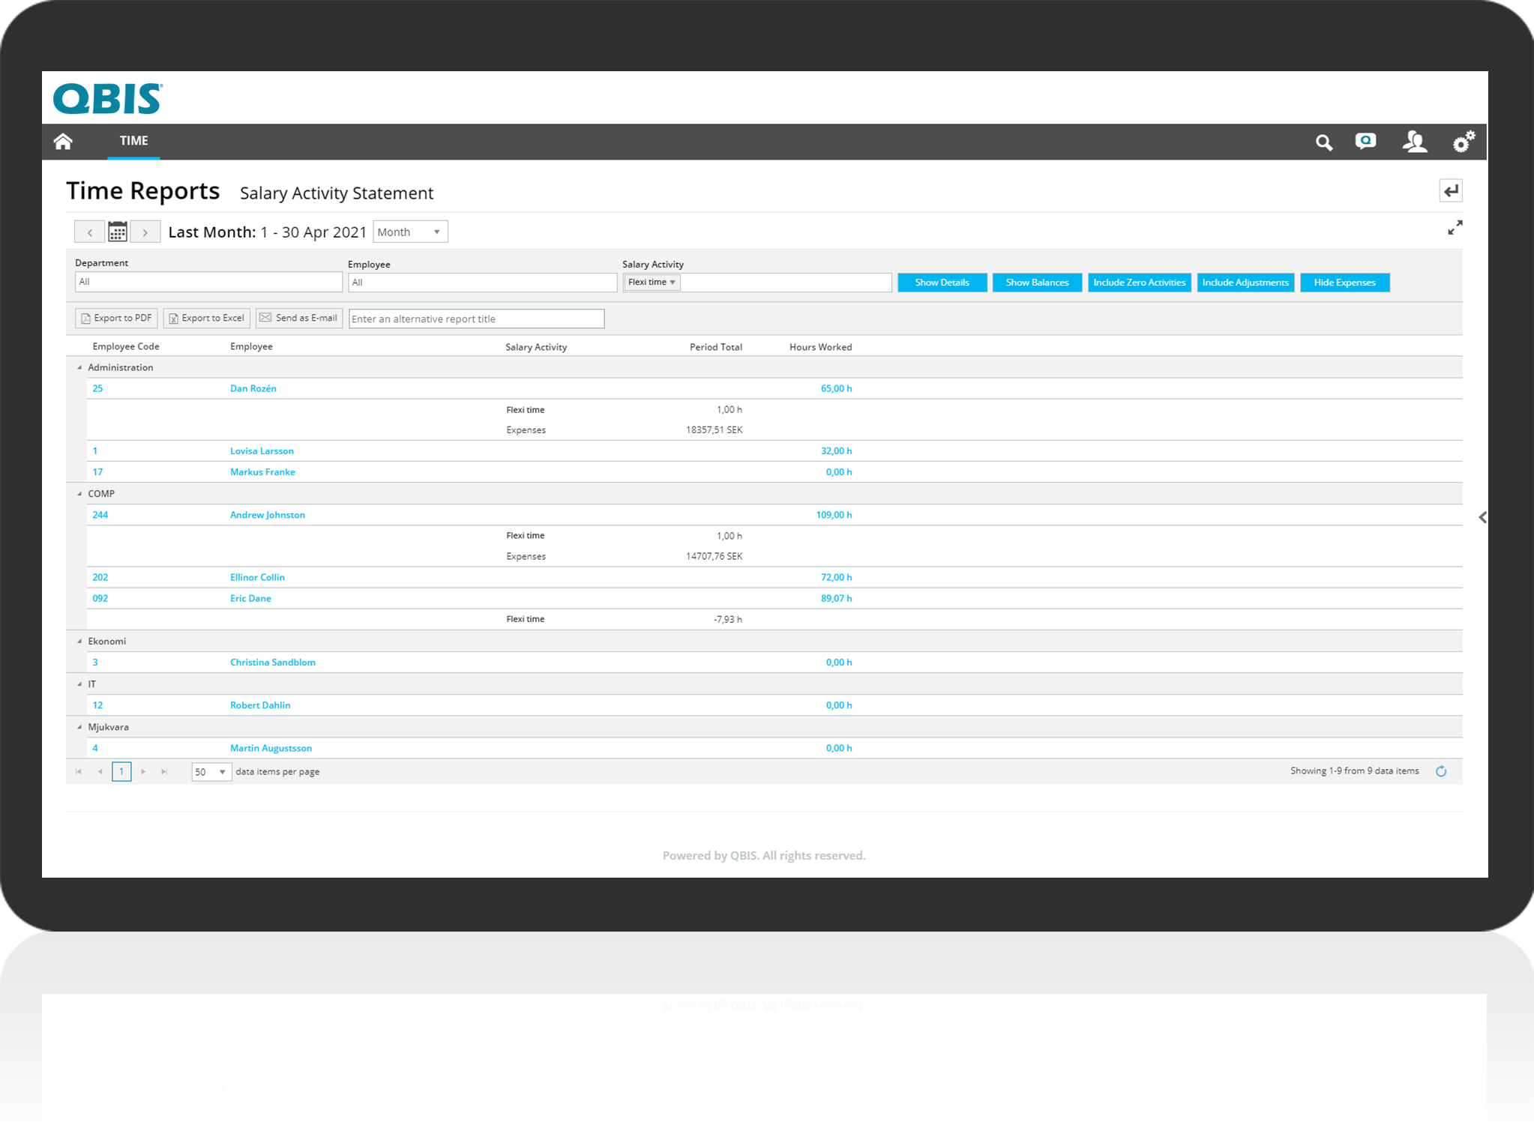
Task: Open the settings gears icon
Action: click(1464, 141)
